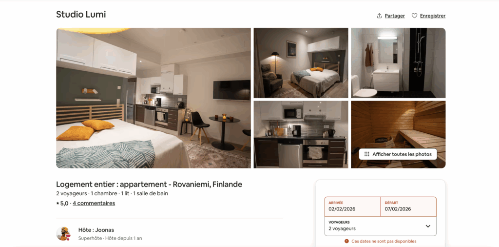The width and height of the screenshot is (499, 247).
Task: Open the Voyageurs 2 voyageurs selector
Action: (380, 226)
